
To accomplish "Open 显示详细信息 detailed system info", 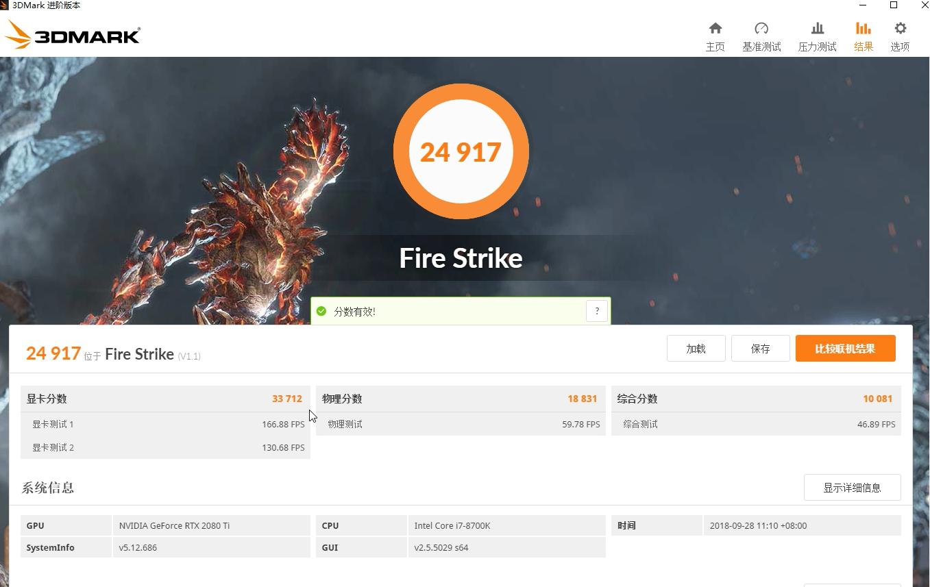I will point(852,487).
